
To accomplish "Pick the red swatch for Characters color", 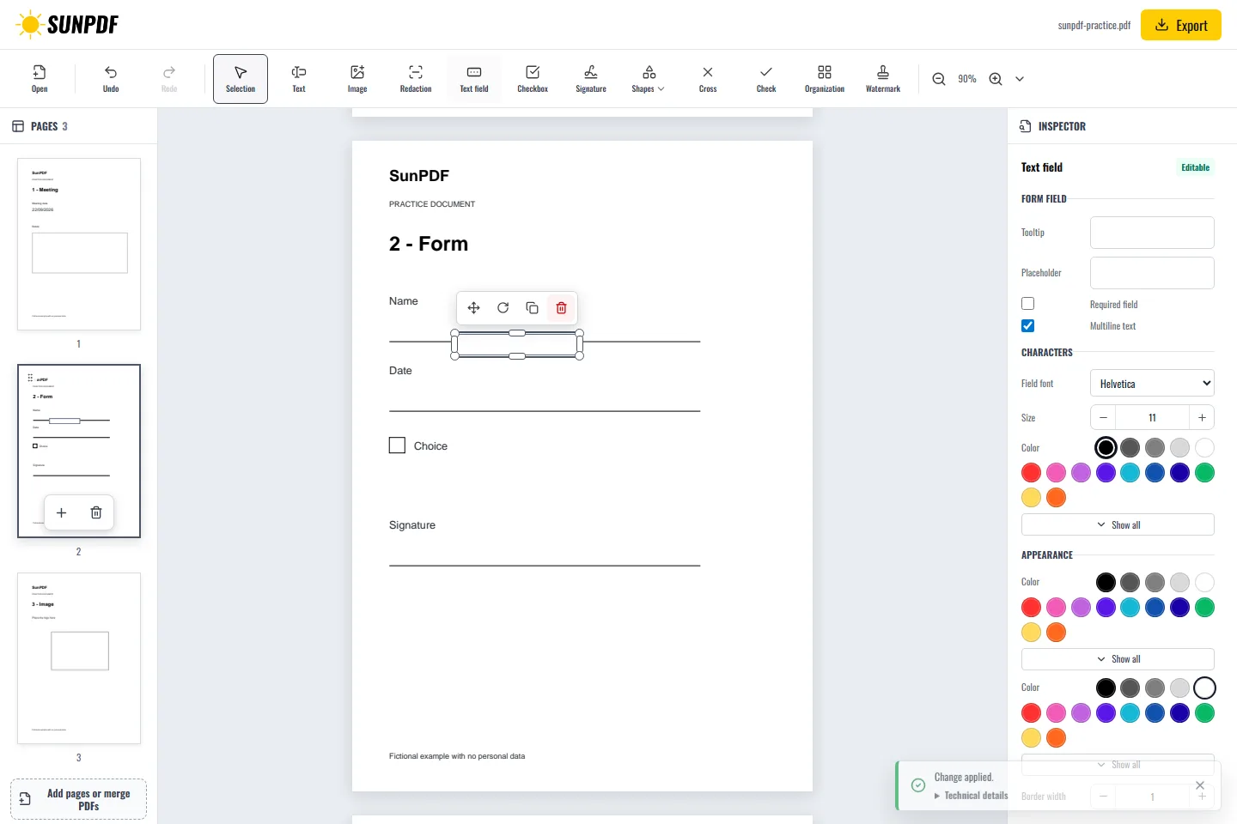I will (x=1031, y=473).
